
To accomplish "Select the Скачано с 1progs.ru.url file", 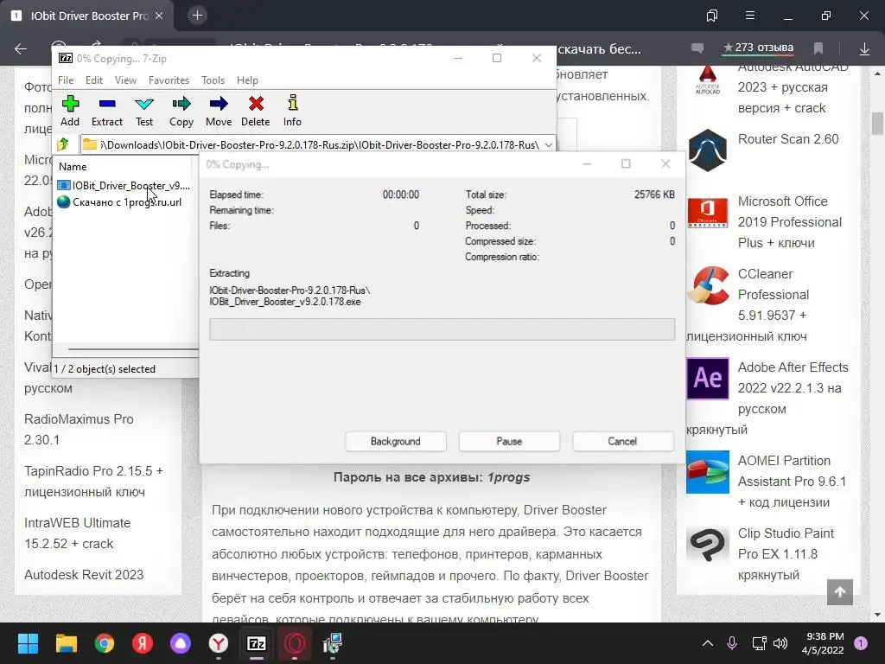I will (119, 202).
